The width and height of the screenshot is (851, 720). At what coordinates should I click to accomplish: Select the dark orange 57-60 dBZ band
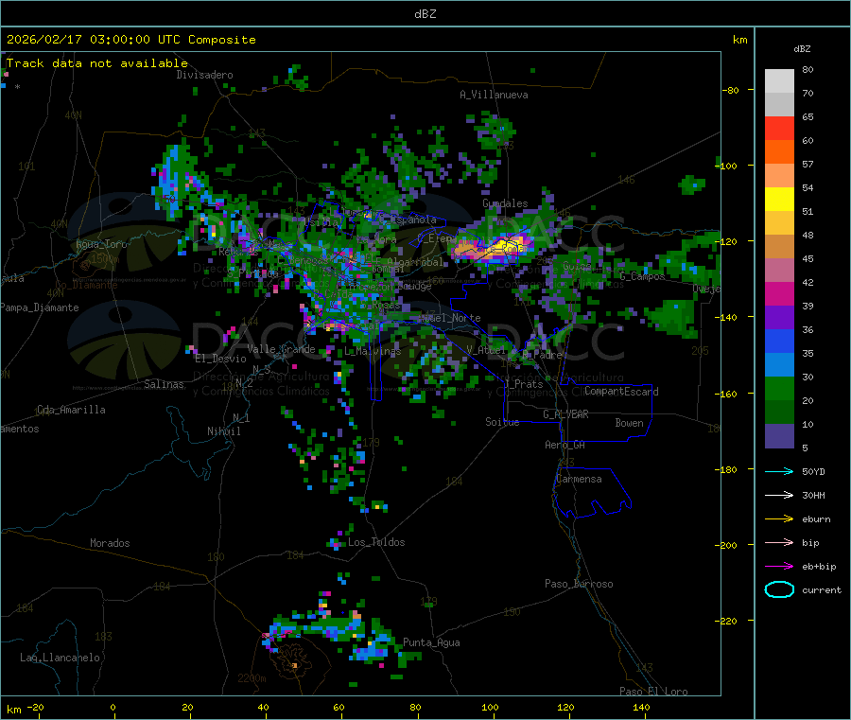pyautogui.click(x=779, y=152)
